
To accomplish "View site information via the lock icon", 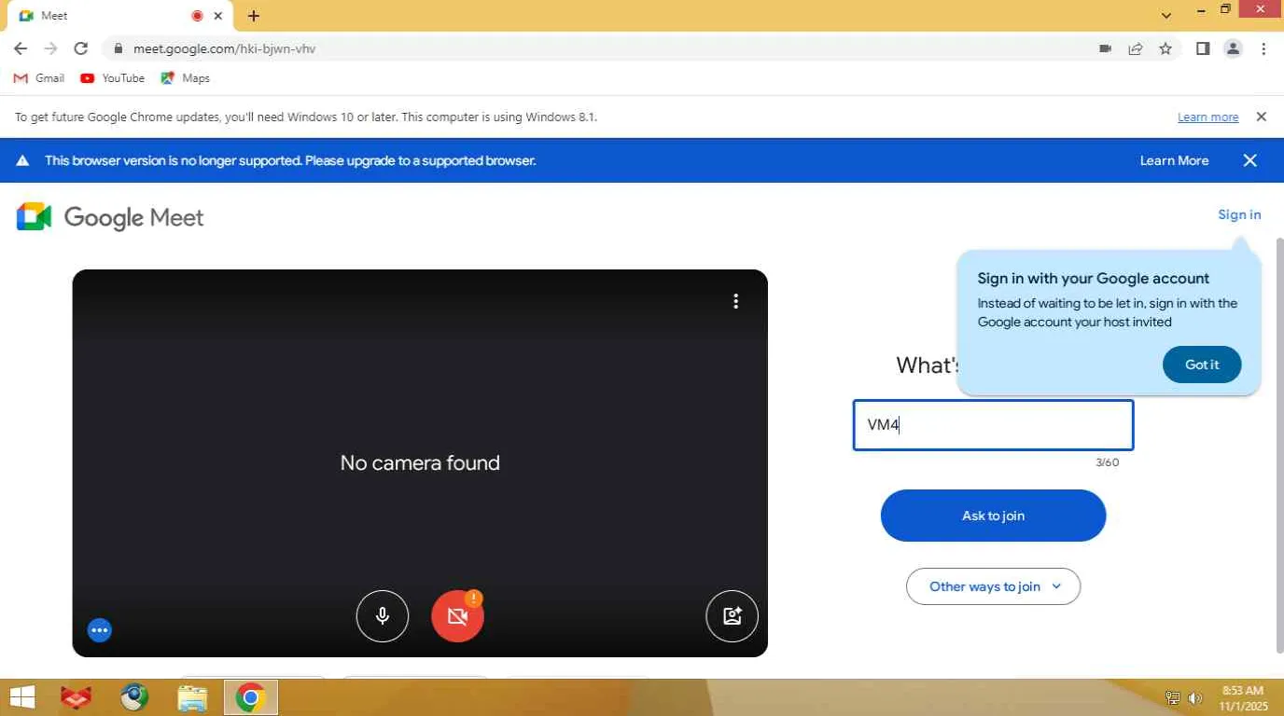I will [x=118, y=48].
